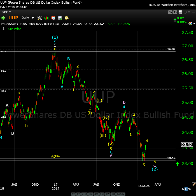Click the alarm clock alert icon
The image size is (196, 196).
[x=53, y=18]
